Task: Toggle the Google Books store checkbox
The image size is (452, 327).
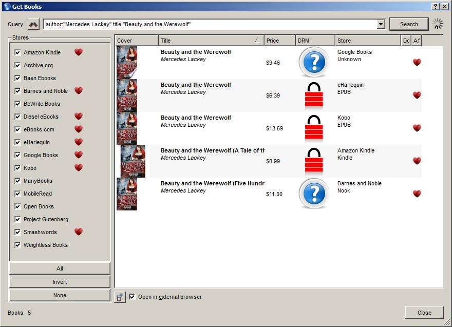Action: pyautogui.click(x=17, y=156)
